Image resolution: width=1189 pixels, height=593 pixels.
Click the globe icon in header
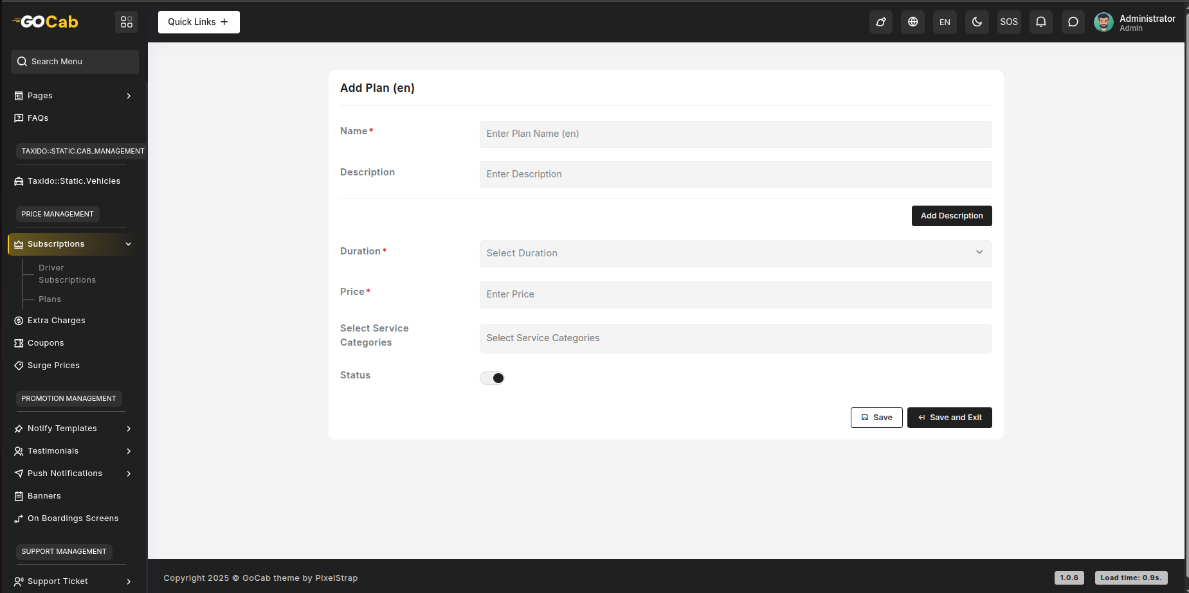click(x=912, y=22)
